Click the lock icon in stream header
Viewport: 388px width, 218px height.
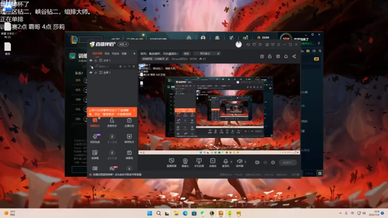[270, 56]
